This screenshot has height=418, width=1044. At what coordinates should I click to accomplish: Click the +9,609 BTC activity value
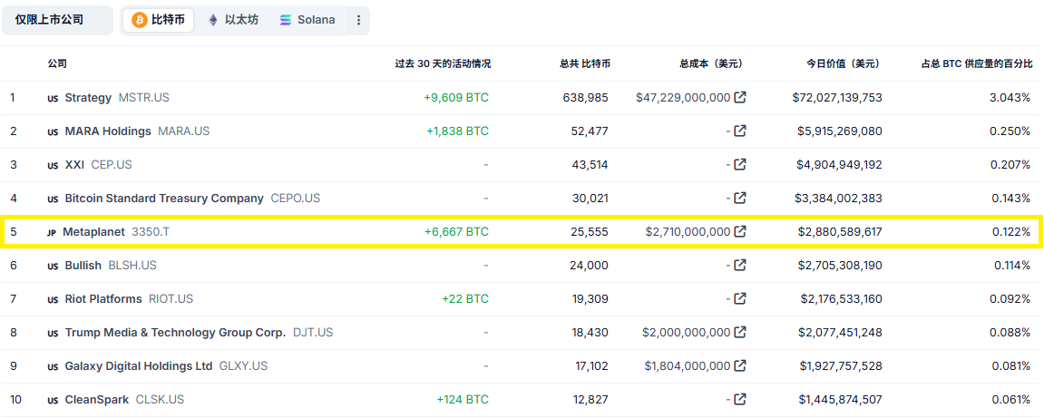(456, 98)
